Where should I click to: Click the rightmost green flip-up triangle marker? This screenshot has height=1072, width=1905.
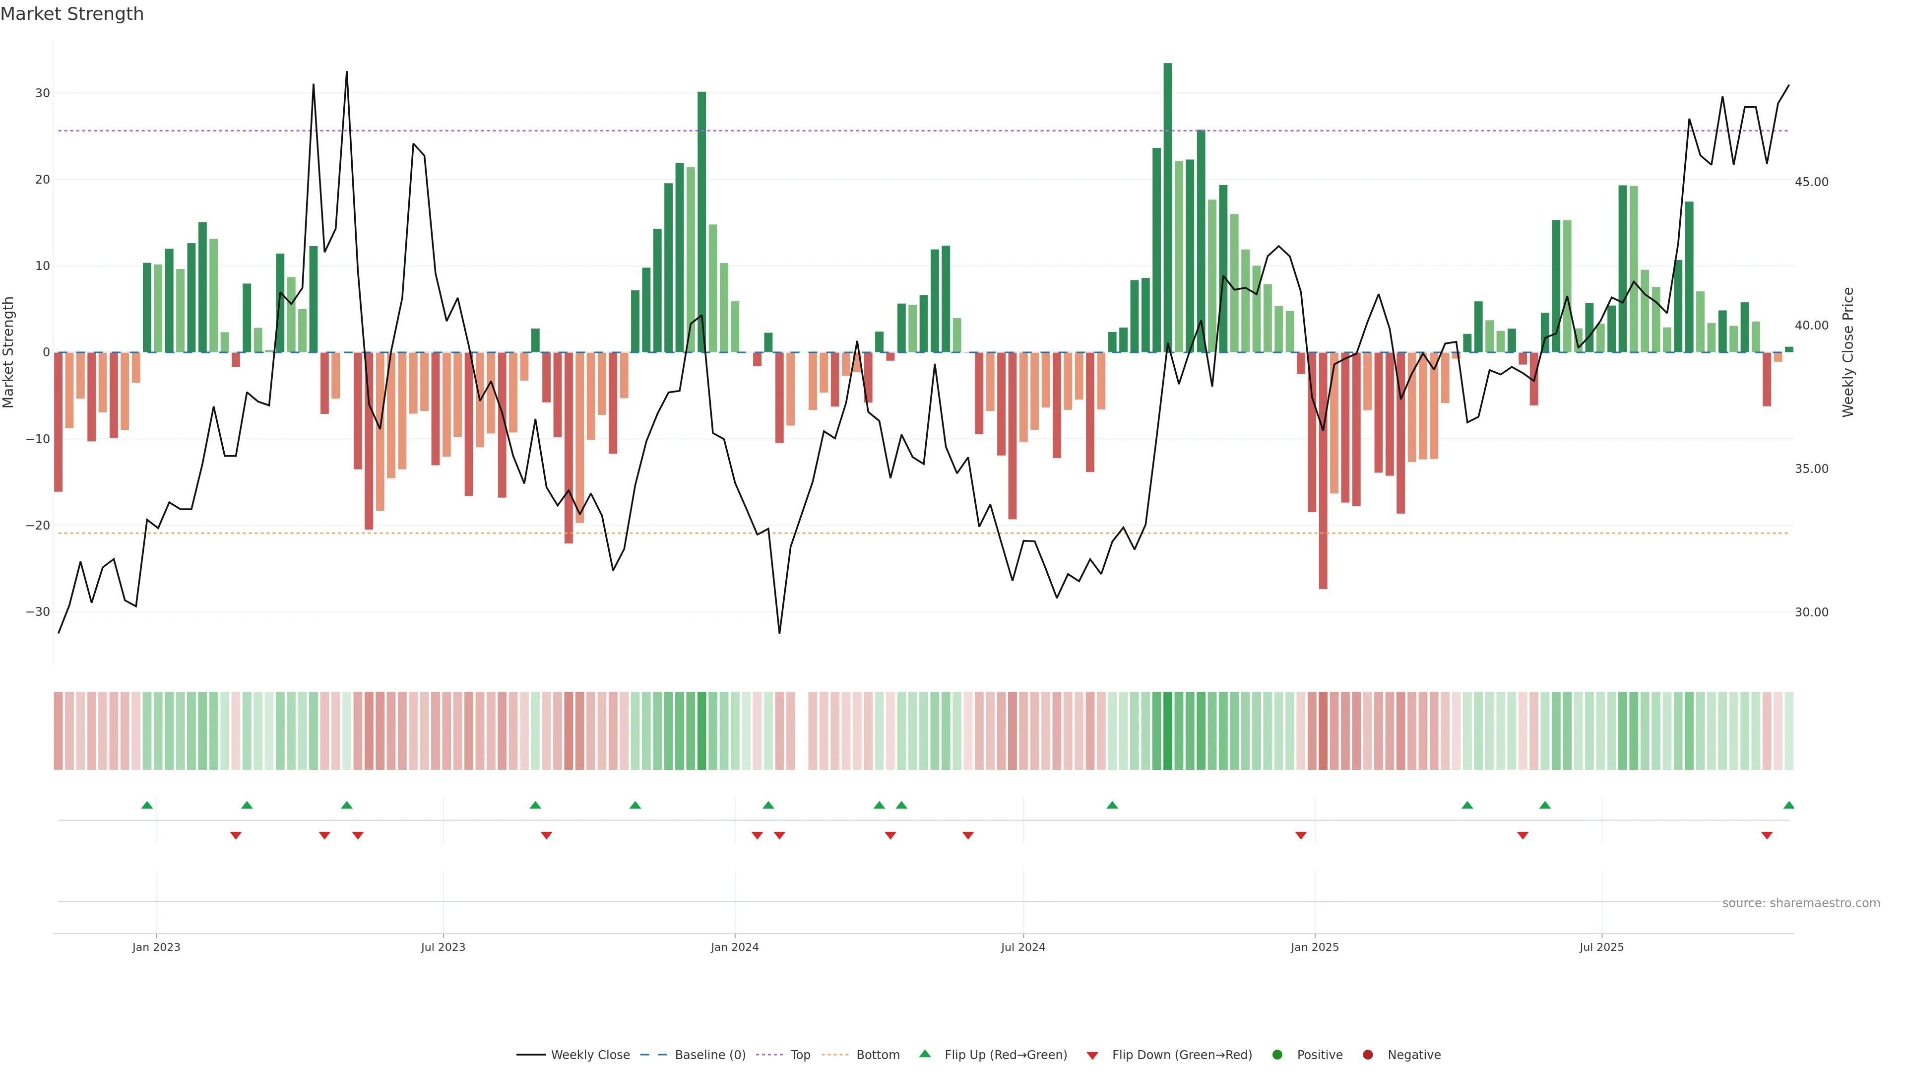(1788, 805)
